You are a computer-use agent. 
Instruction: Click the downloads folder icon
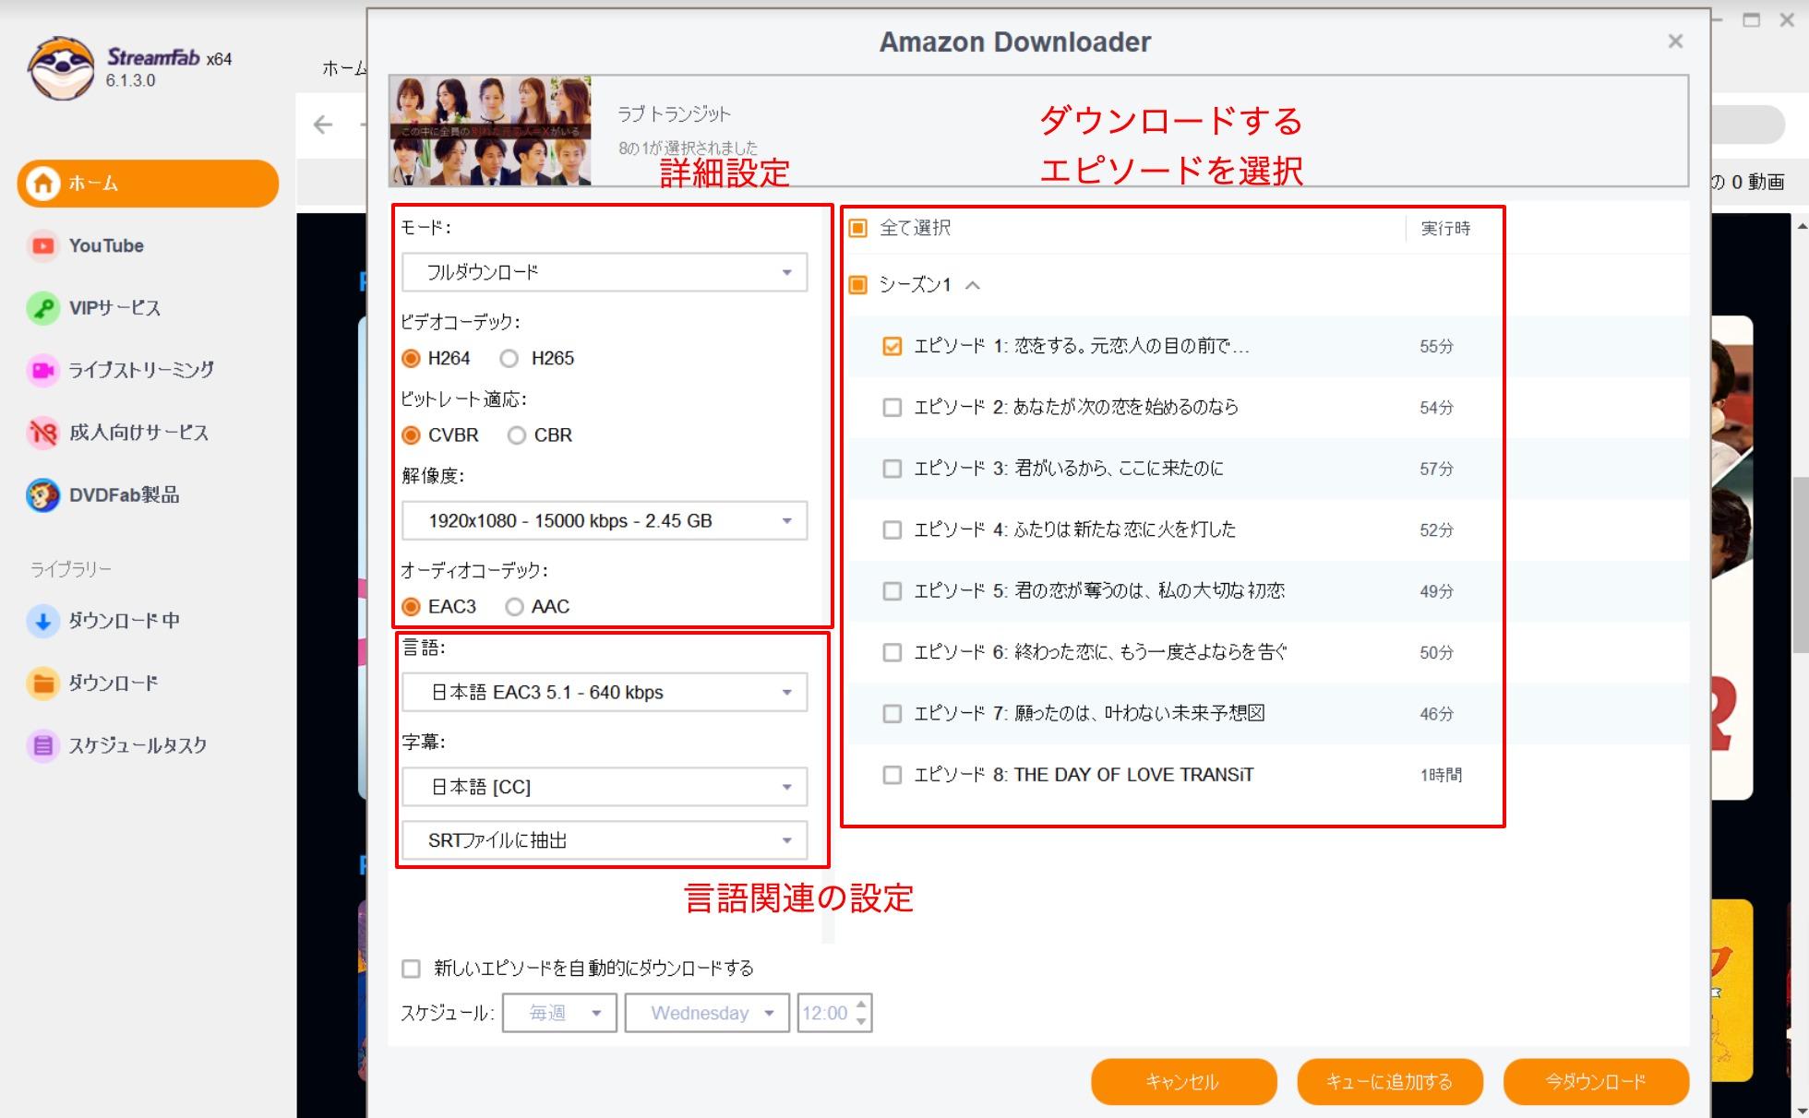pyautogui.click(x=42, y=684)
